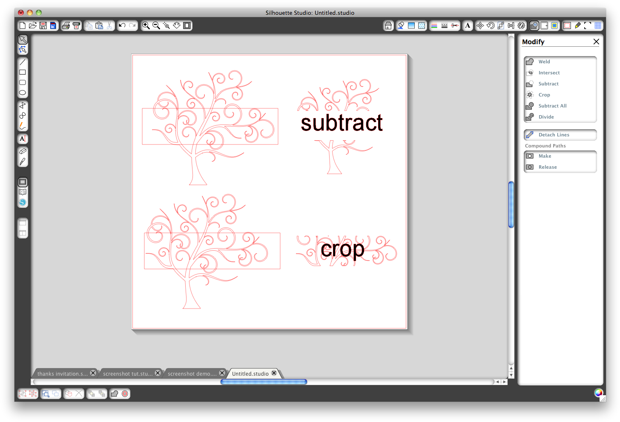Pick the Rounded Rectangle tool

23,82
